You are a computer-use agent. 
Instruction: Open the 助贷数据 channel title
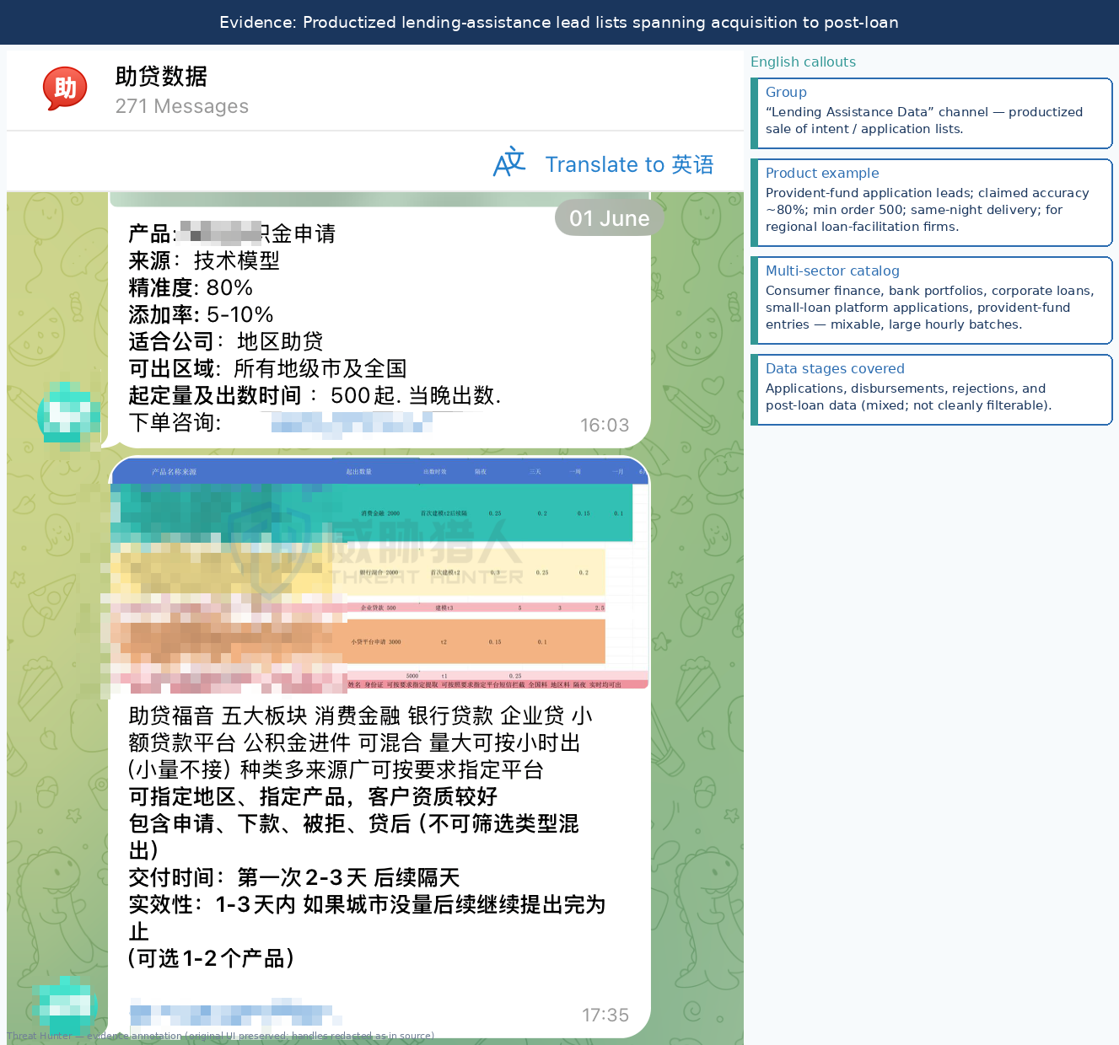[161, 77]
